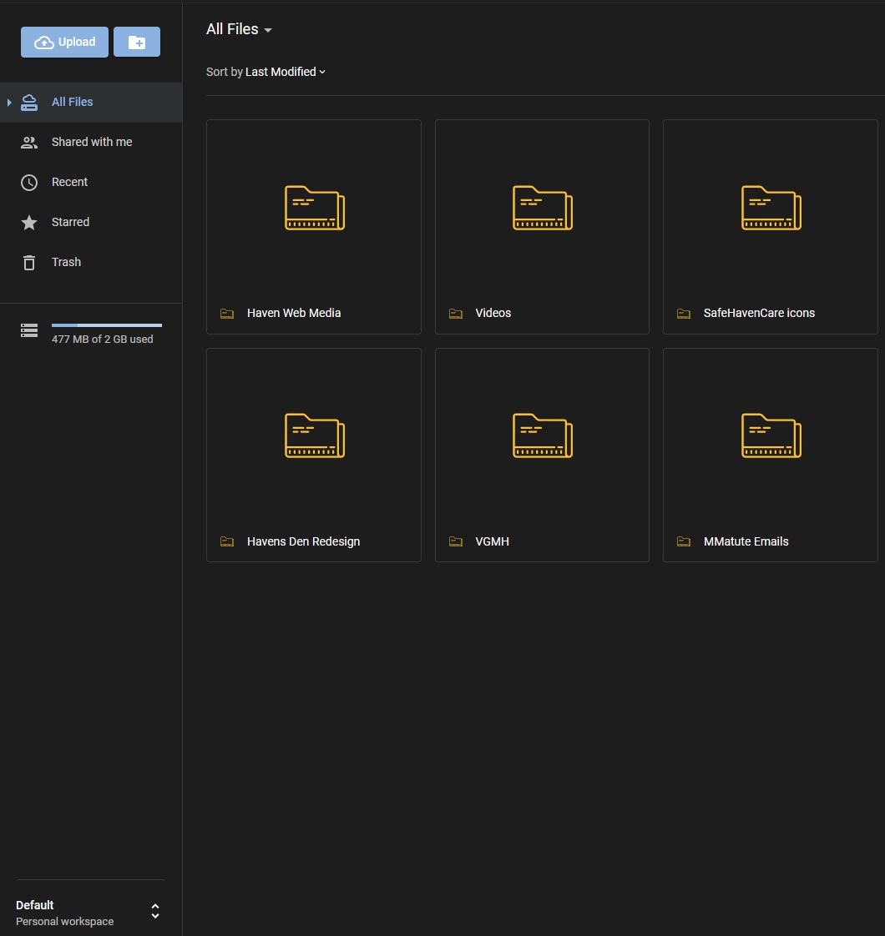Image resolution: width=885 pixels, height=936 pixels.
Task: Open the All Files title dropdown
Action: 239,29
